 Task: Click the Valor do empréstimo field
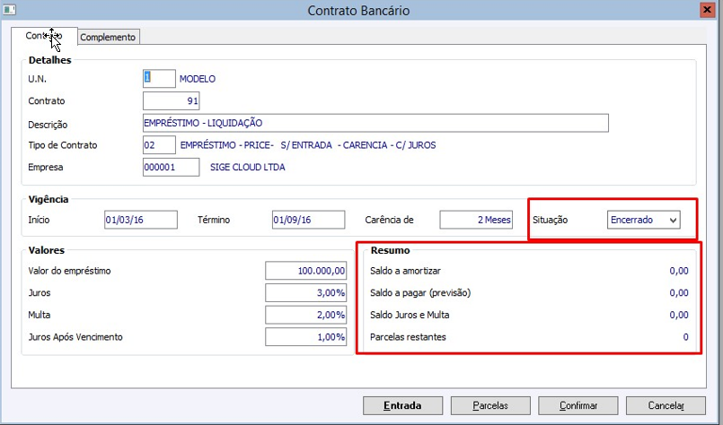click(x=305, y=271)
